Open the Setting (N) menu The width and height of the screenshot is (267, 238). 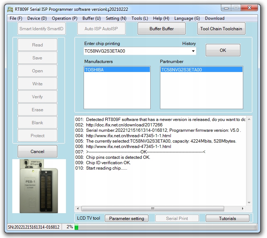[x=116, y=18]
